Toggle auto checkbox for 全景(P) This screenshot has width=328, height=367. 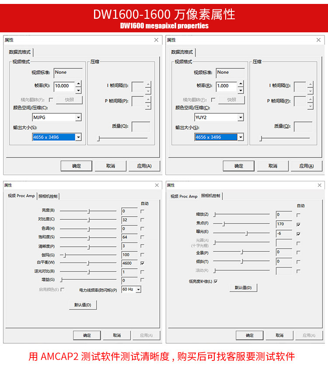(x=298, y=253)
